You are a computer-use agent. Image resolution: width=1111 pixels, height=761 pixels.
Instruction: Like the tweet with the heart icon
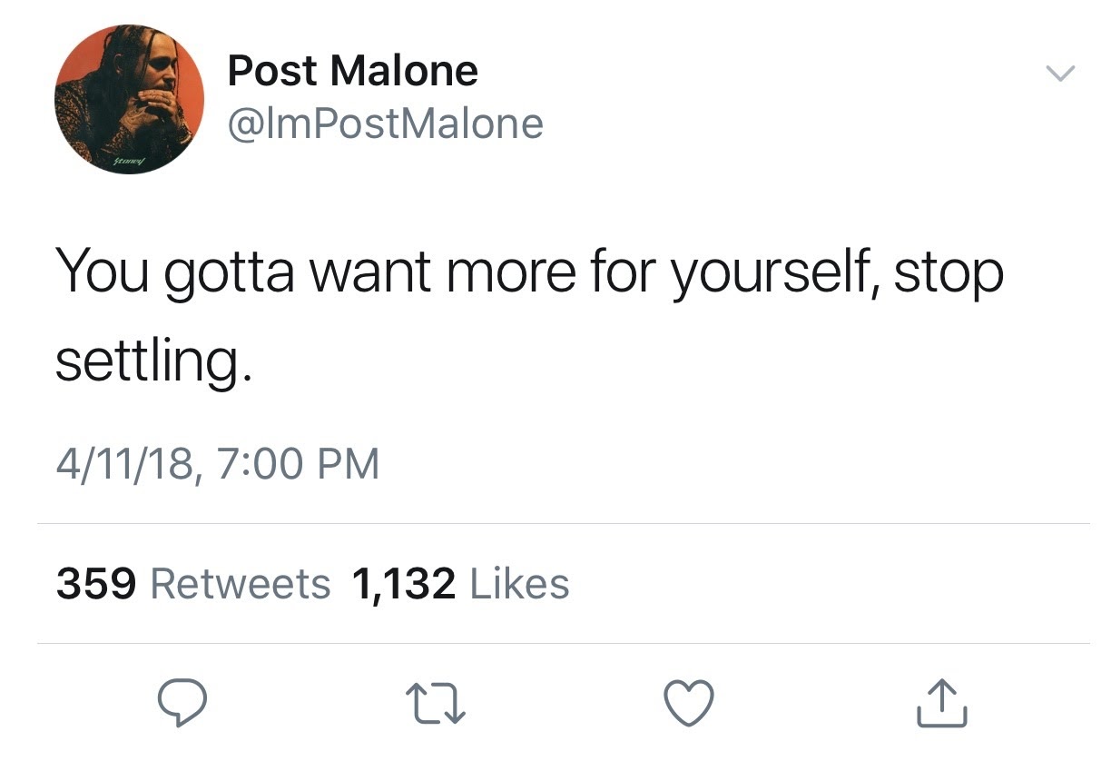(689, 703)
